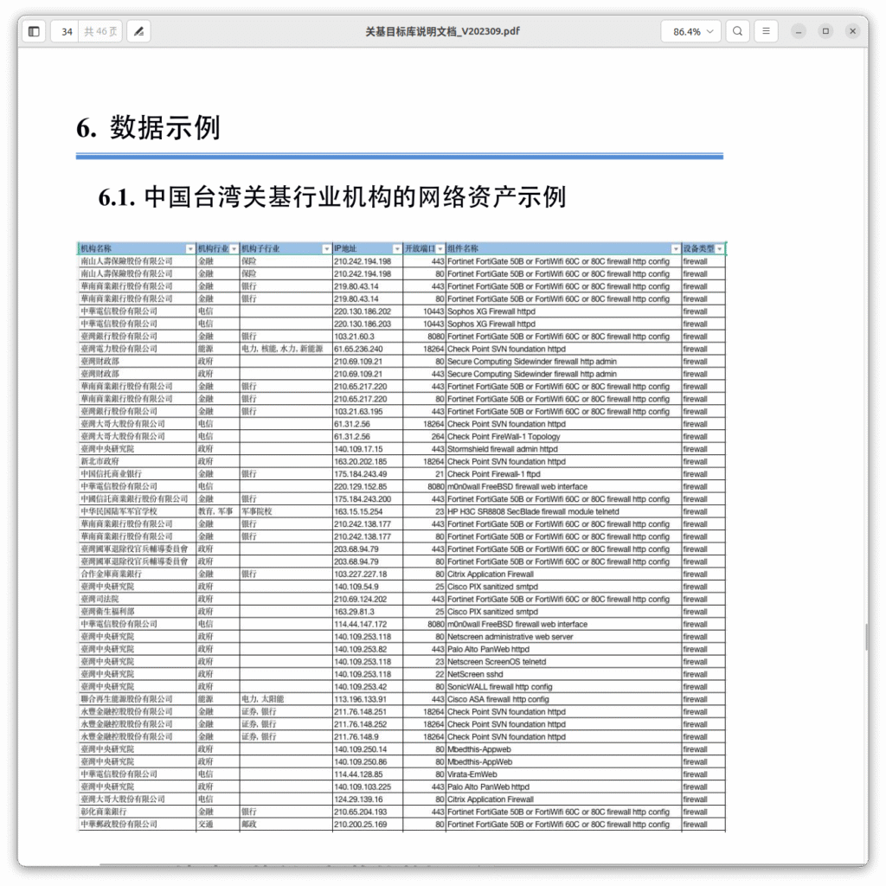This screenshot has width=886, height=886.
Task: Close the PDF viewer window
Action: click(x=852, y=31)
